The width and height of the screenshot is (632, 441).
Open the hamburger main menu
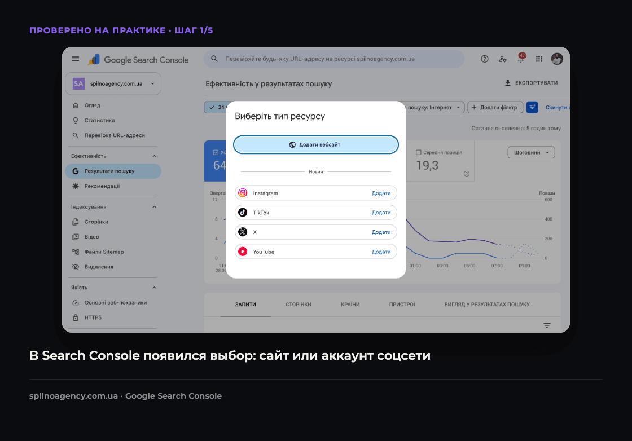(76, 59)
